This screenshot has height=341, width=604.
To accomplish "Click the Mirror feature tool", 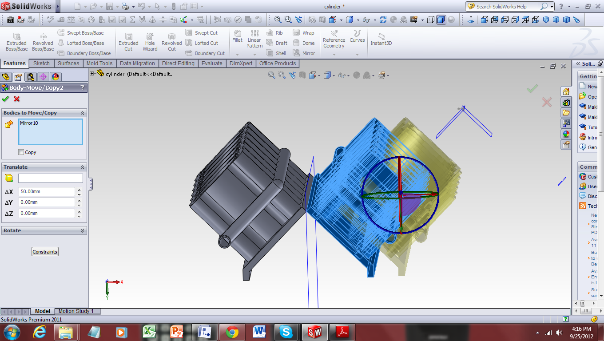I will [304, 53].
